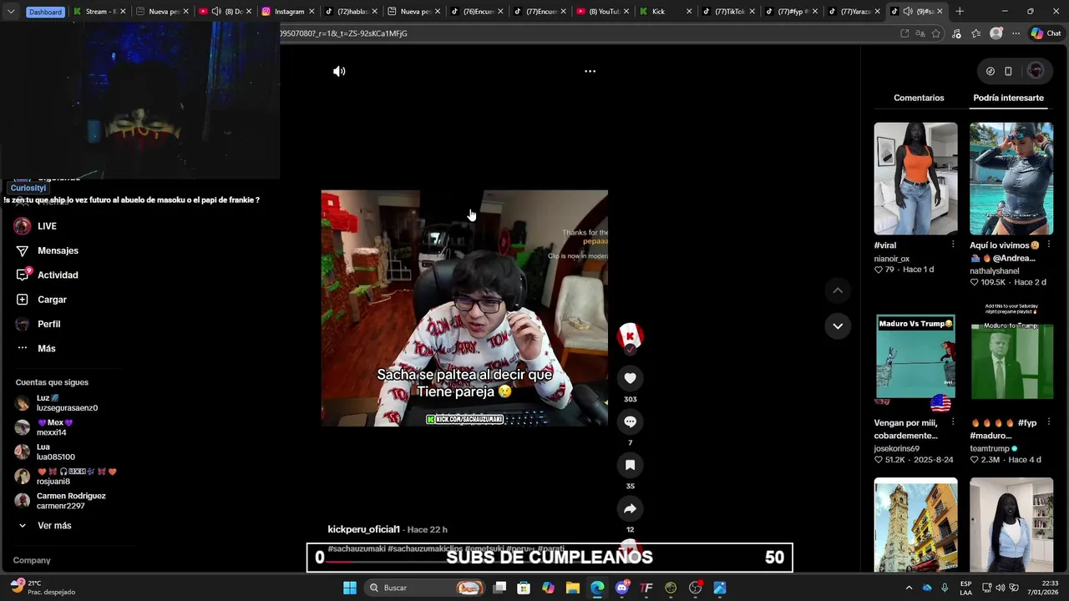This screenshot has width=1069, height=601.
Task: Go to the next video with down chevron
Action: 838,326
